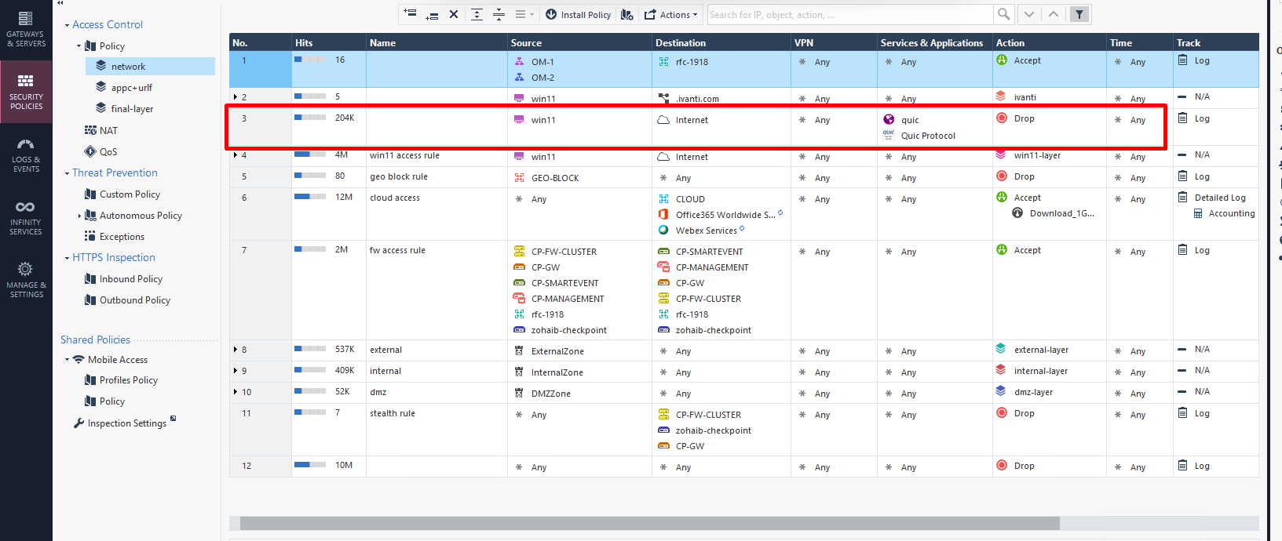Expand rule 2 inline layer
The height and width of the screenshot is (541, 1282).
tap(236, 97)
